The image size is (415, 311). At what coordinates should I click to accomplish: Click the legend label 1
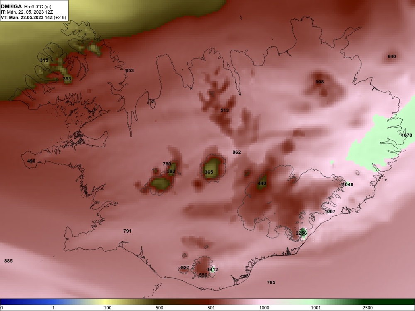point(54,308)
